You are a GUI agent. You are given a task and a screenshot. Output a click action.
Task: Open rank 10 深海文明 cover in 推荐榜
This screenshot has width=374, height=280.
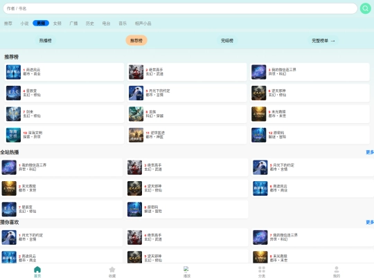(x=13, y=135)
